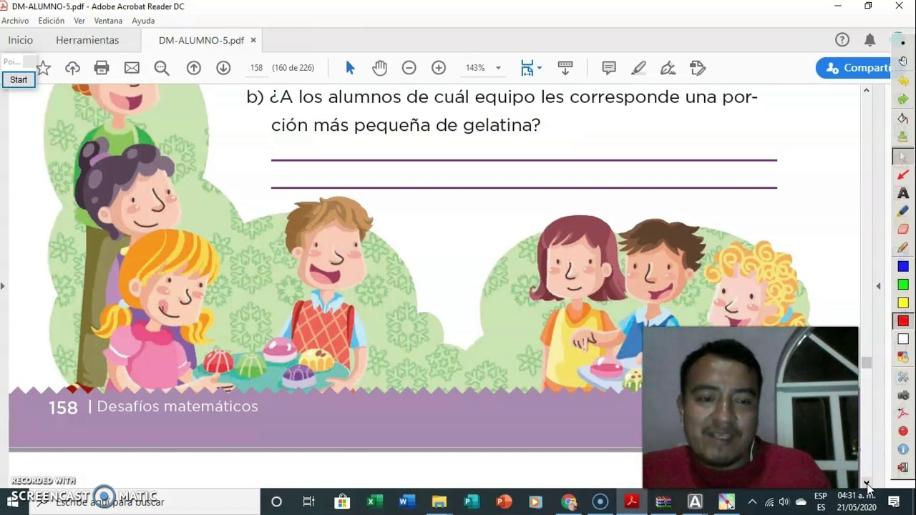Activate the hand pan tool
This screenshot has height=515, width=916.
click(x=379, y=68)
